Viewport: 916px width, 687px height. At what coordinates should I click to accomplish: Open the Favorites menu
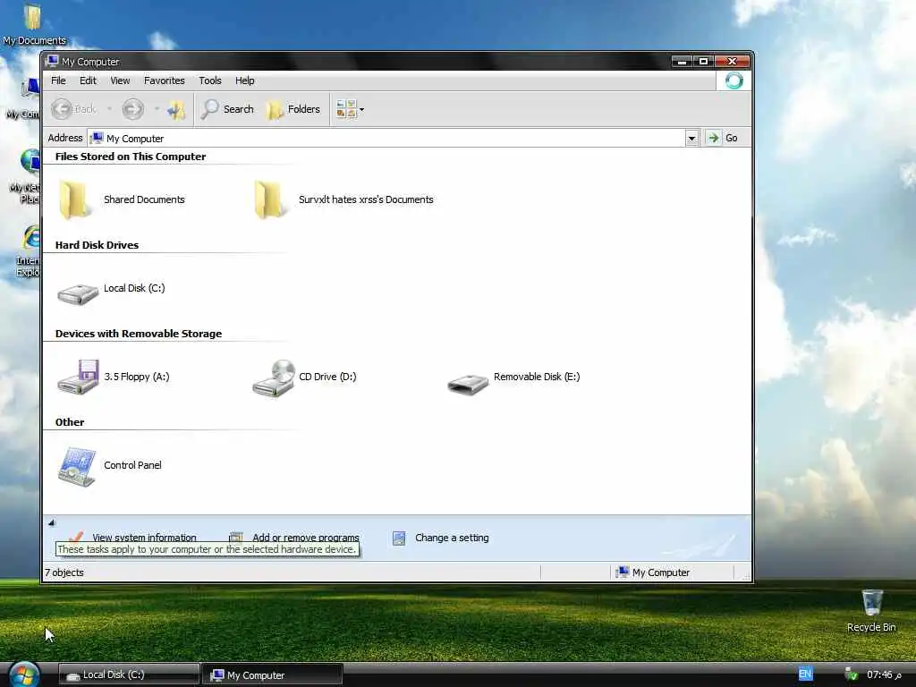[165, 81]
